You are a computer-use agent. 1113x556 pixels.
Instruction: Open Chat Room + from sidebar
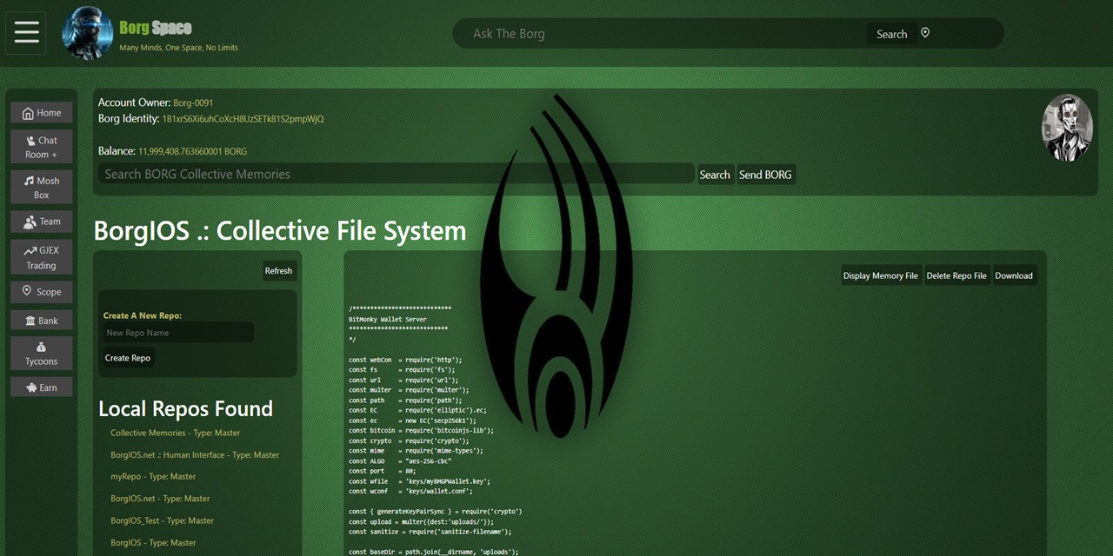click(x=42, y=147)
